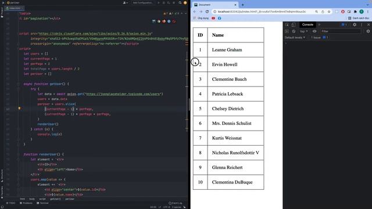372x209 pixels.
Task: Open DevTools three-dot menu
Action: click(x=362, y=24)
